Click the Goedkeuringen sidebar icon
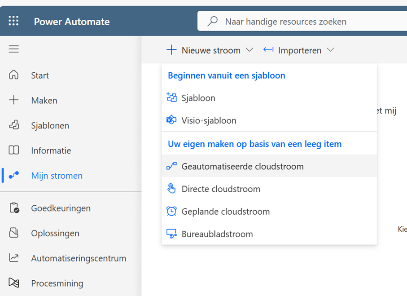 [14, 208]
